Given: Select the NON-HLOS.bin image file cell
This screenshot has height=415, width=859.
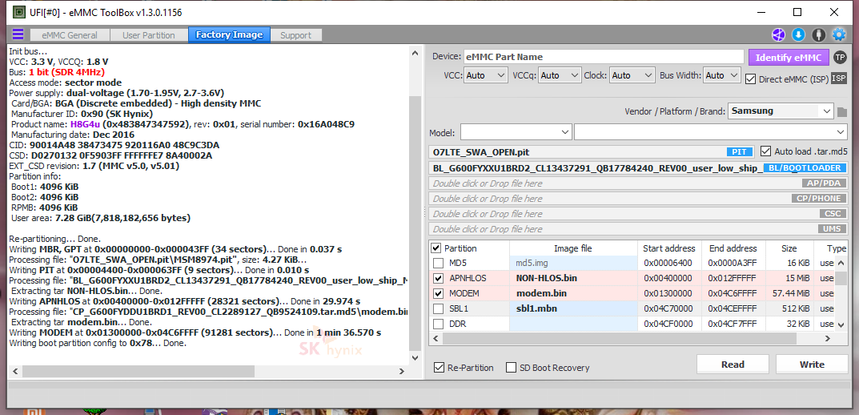Looking at the screenshot, I should click(573, 278).
